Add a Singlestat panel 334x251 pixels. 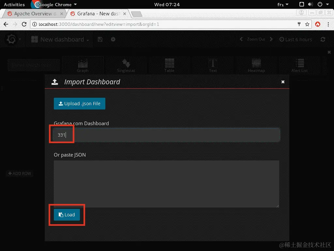pos(126,65)
